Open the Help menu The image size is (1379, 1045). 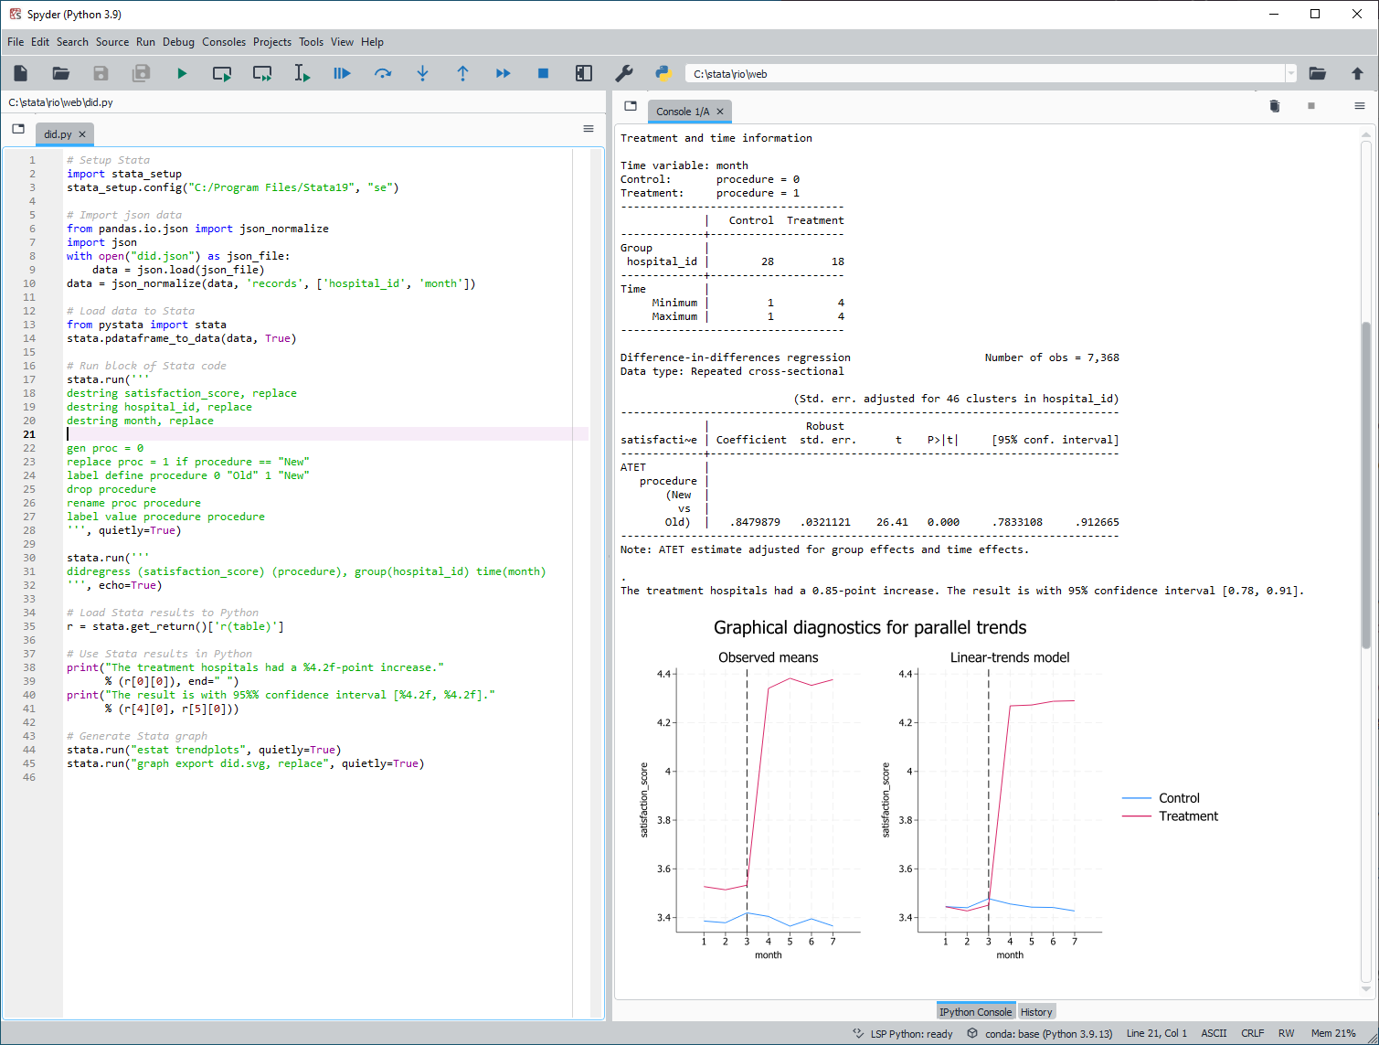click(372, 42)
